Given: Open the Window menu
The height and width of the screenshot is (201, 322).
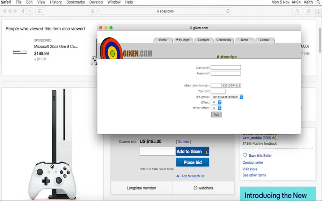Looking at the screenshot, I should click(114, 2).
